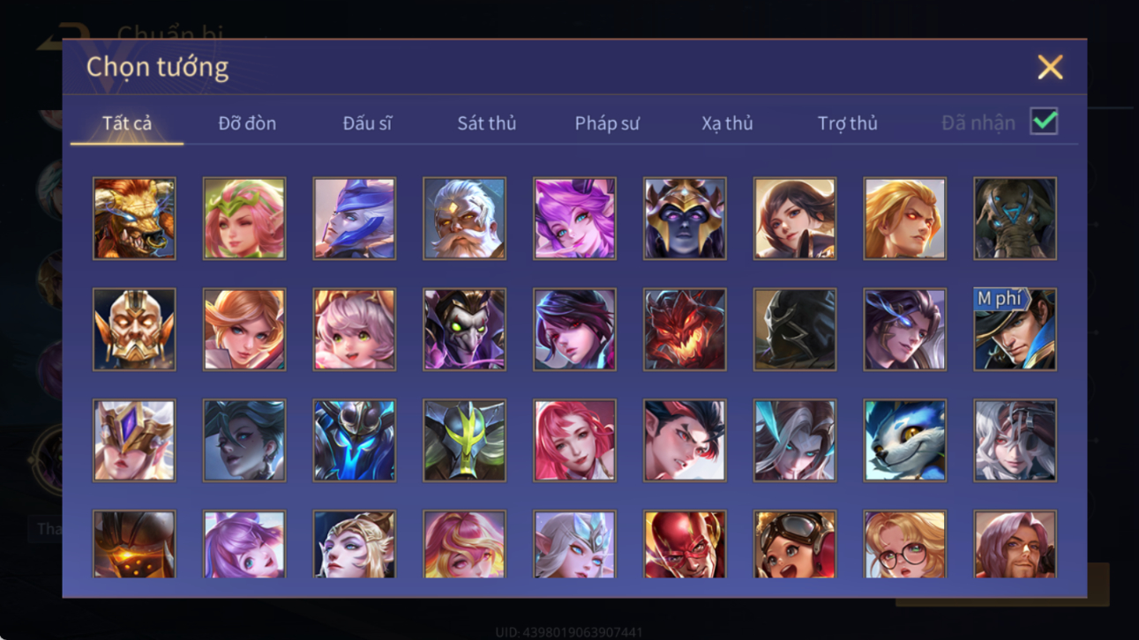This screenshot has width=1139, height=640.
Task: Switch to the 'Xạ thủ' tab
Action: (x=727, y=123)
